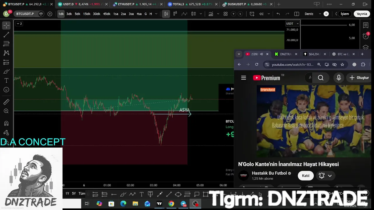
Task: Select the trend line drawing tool
Action: click(6, 35)
